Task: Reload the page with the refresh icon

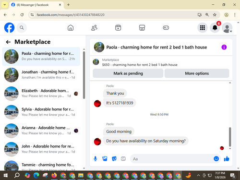Action: click(x=22, y=15)
